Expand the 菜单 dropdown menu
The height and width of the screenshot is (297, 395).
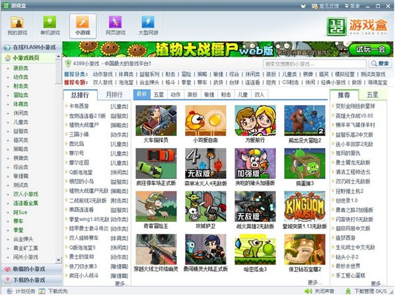click(x=352, y=6)
